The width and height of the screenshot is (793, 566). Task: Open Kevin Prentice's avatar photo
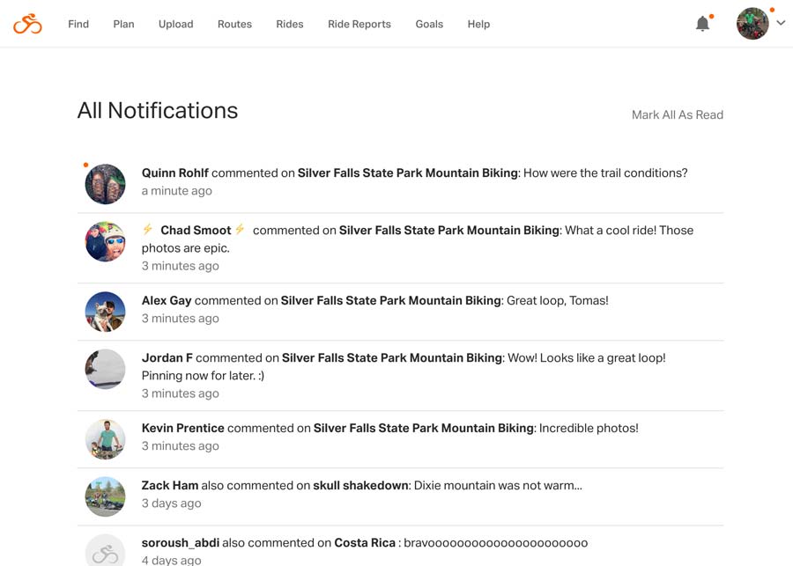(x=105, y=439)
